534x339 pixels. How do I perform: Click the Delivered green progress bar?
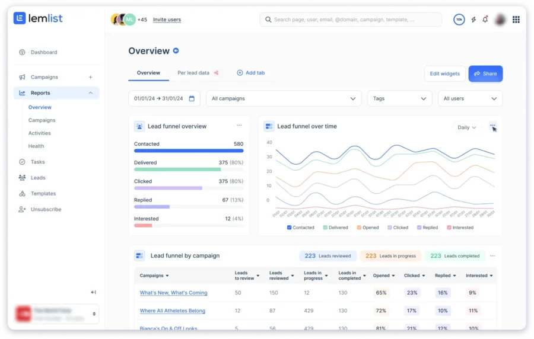point(177,170)
